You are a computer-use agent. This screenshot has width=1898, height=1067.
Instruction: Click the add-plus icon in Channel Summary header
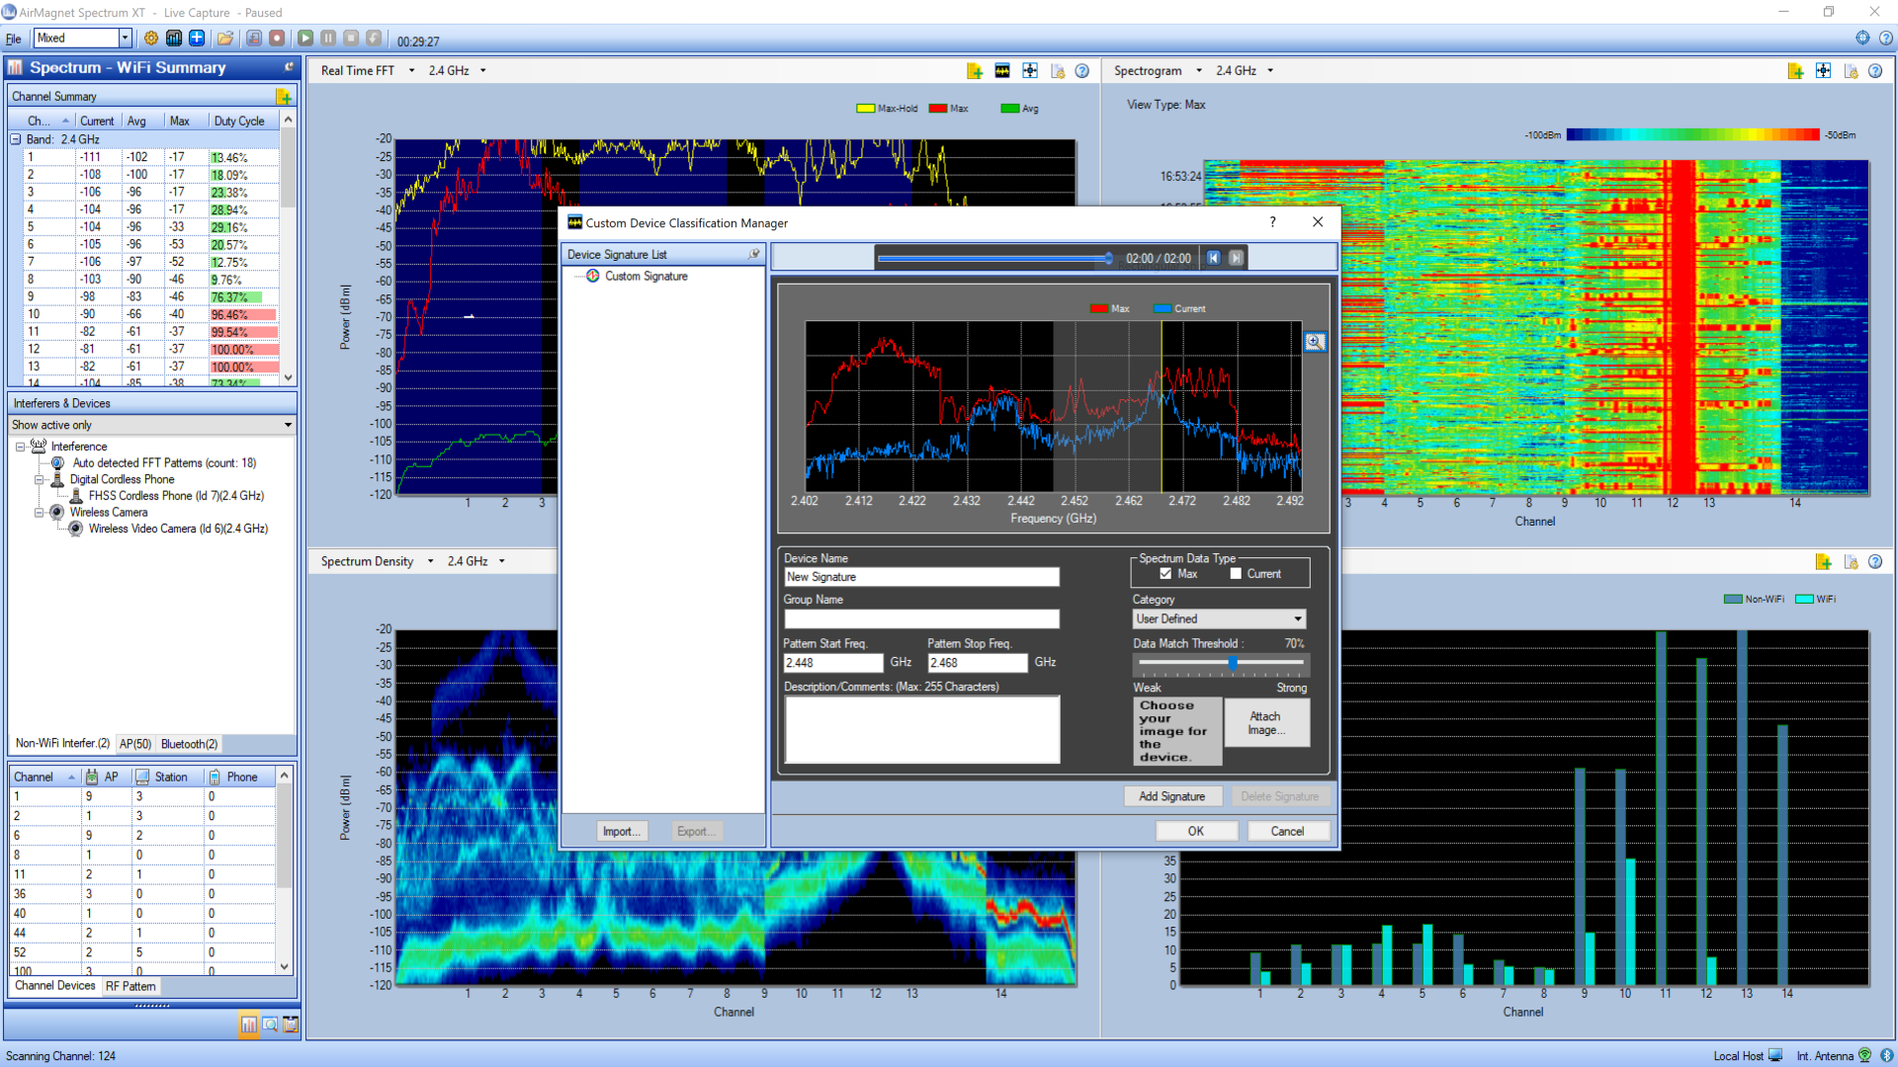point(285,96)
